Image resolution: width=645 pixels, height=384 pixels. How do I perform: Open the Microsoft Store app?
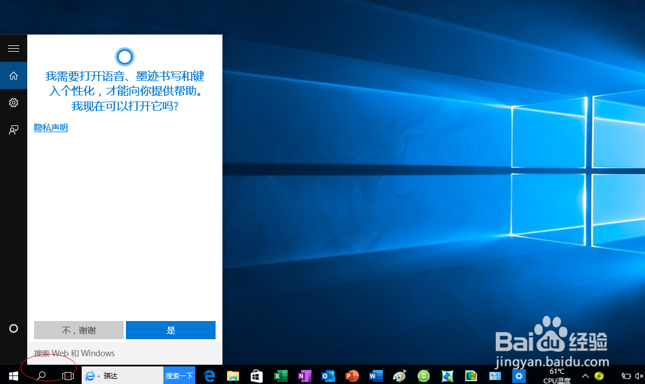point(256,375)
